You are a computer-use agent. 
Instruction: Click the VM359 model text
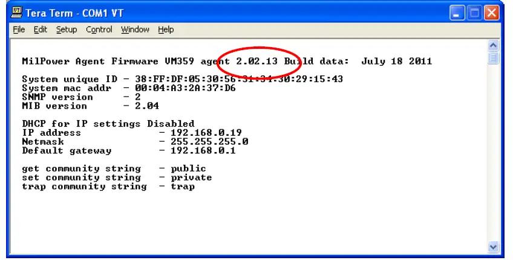[x=179, y=62]
